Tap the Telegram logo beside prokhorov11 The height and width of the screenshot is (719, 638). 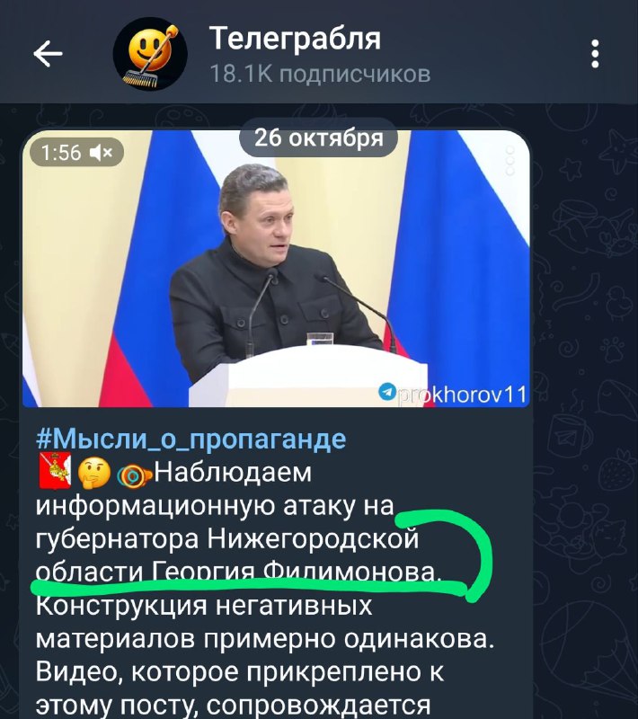pyautogui.click(x=387, y=392)
